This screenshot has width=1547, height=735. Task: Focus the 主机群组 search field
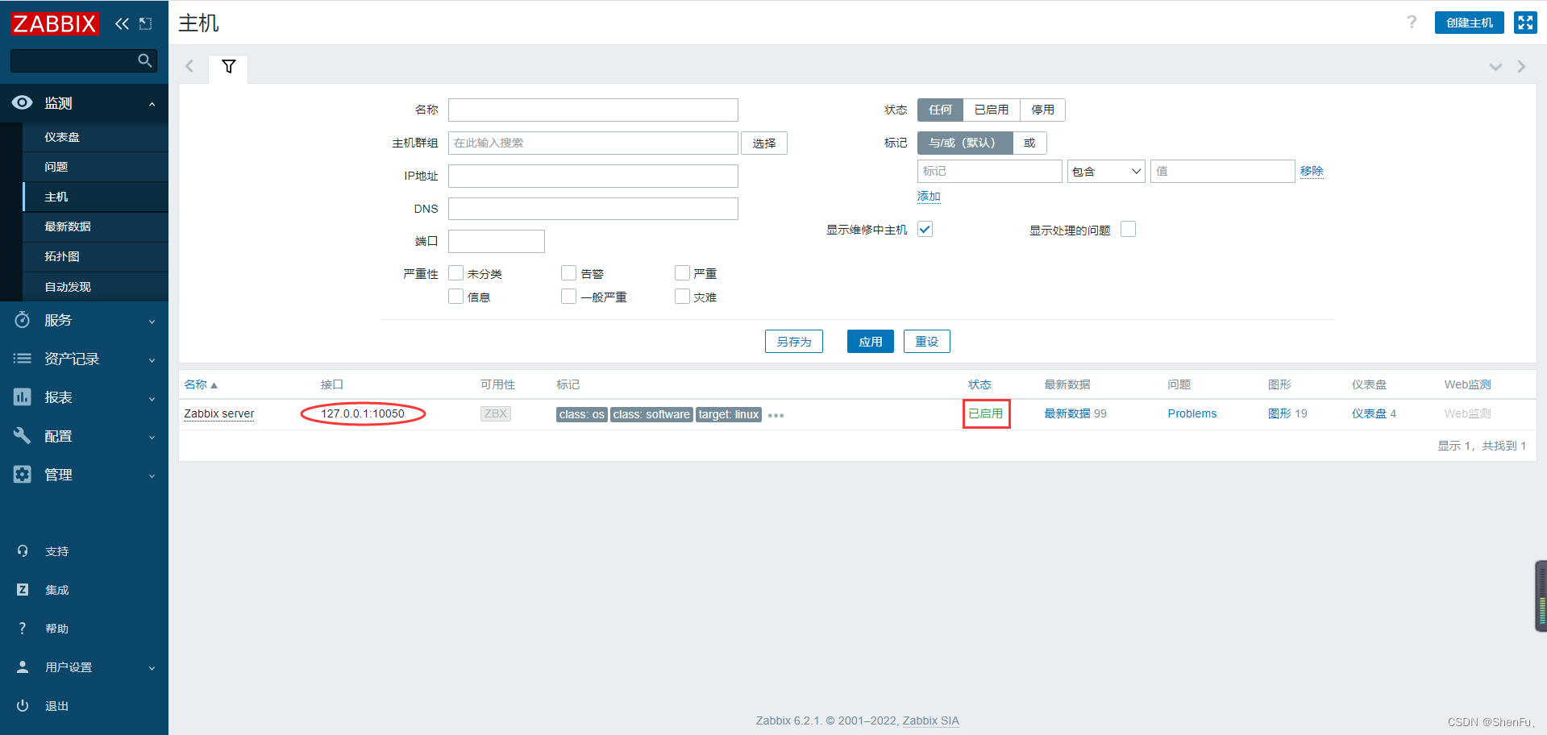593,143
